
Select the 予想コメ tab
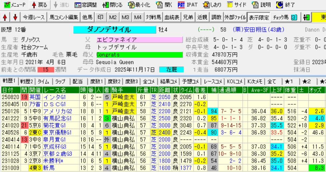(190, 81)
